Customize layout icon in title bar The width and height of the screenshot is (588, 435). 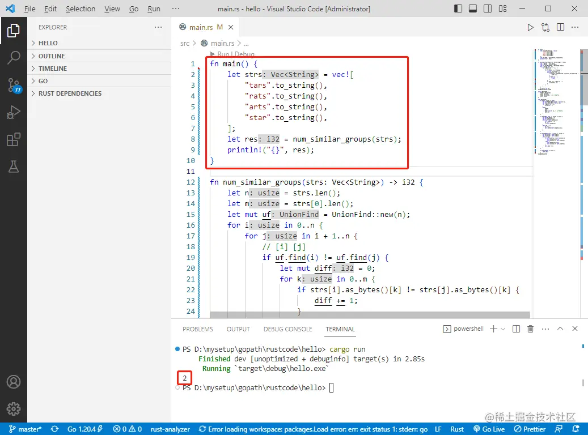[x=502, y=8]
